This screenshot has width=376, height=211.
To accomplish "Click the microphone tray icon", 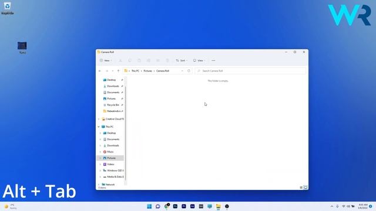I will [x=337, y=206].
